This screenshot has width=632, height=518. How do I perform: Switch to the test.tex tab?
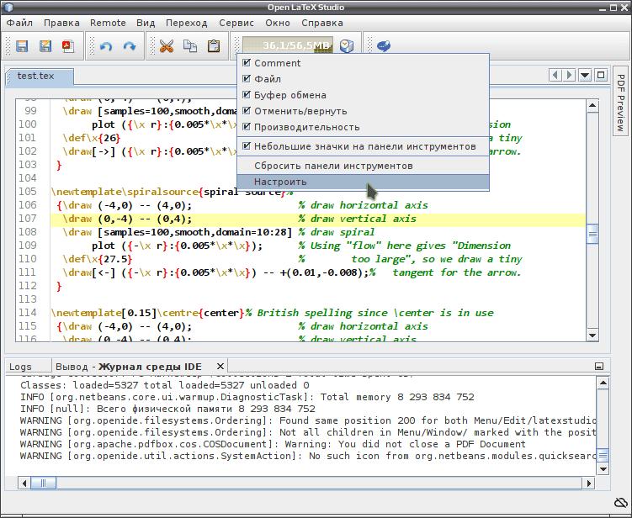click(40, 76)
